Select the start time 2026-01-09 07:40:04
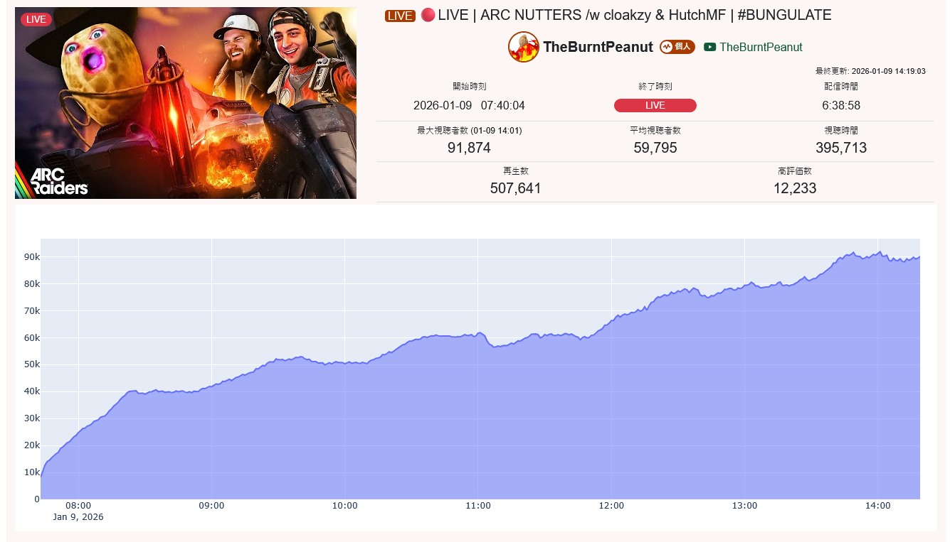Screen dimensions: 950x542 click(x=469, y=106)
